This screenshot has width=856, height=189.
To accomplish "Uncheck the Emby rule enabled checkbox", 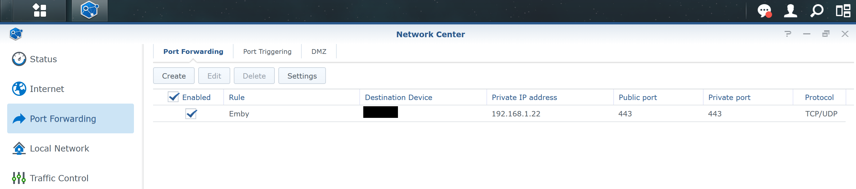I will tap(191, 114).
